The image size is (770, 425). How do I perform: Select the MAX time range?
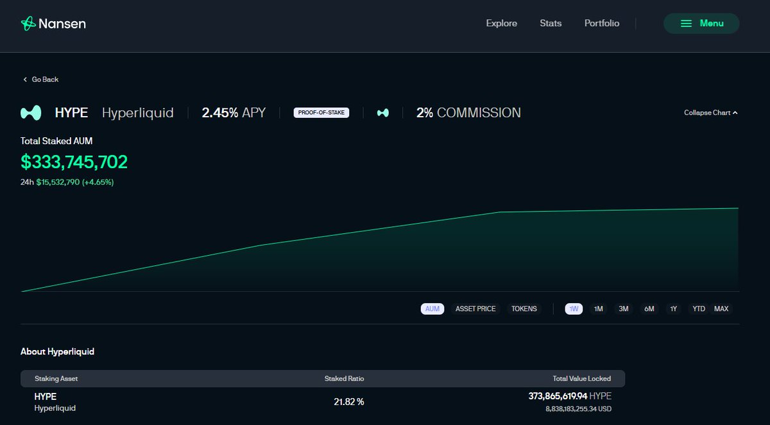[x=721, y=309]
